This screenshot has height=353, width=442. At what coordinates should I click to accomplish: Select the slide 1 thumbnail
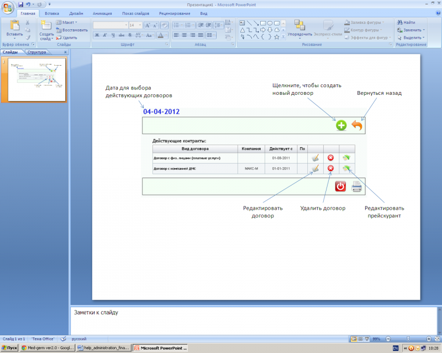36,80
